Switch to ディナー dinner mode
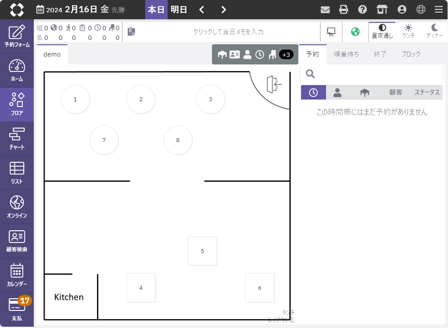448x328 pixels. (x=434, y=32)
